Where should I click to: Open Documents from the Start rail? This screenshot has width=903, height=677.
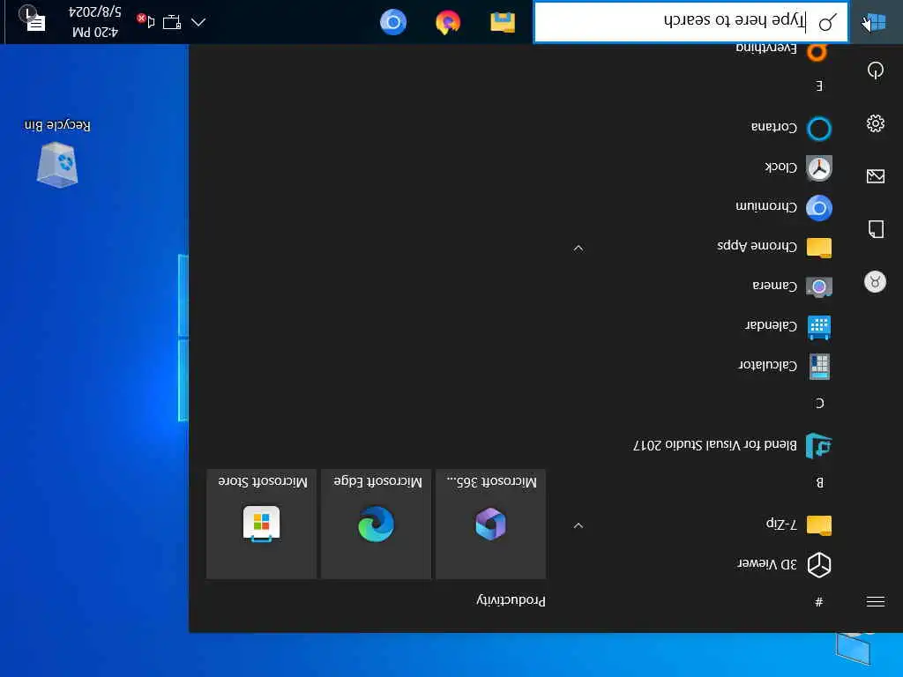[876, 229]
